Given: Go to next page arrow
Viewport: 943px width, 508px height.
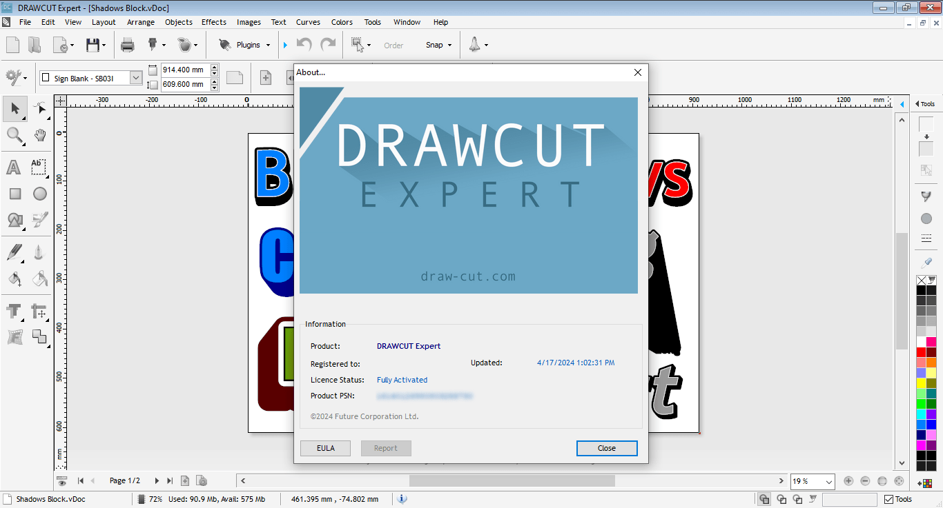Looking at the screenshot, I should 157,481.
